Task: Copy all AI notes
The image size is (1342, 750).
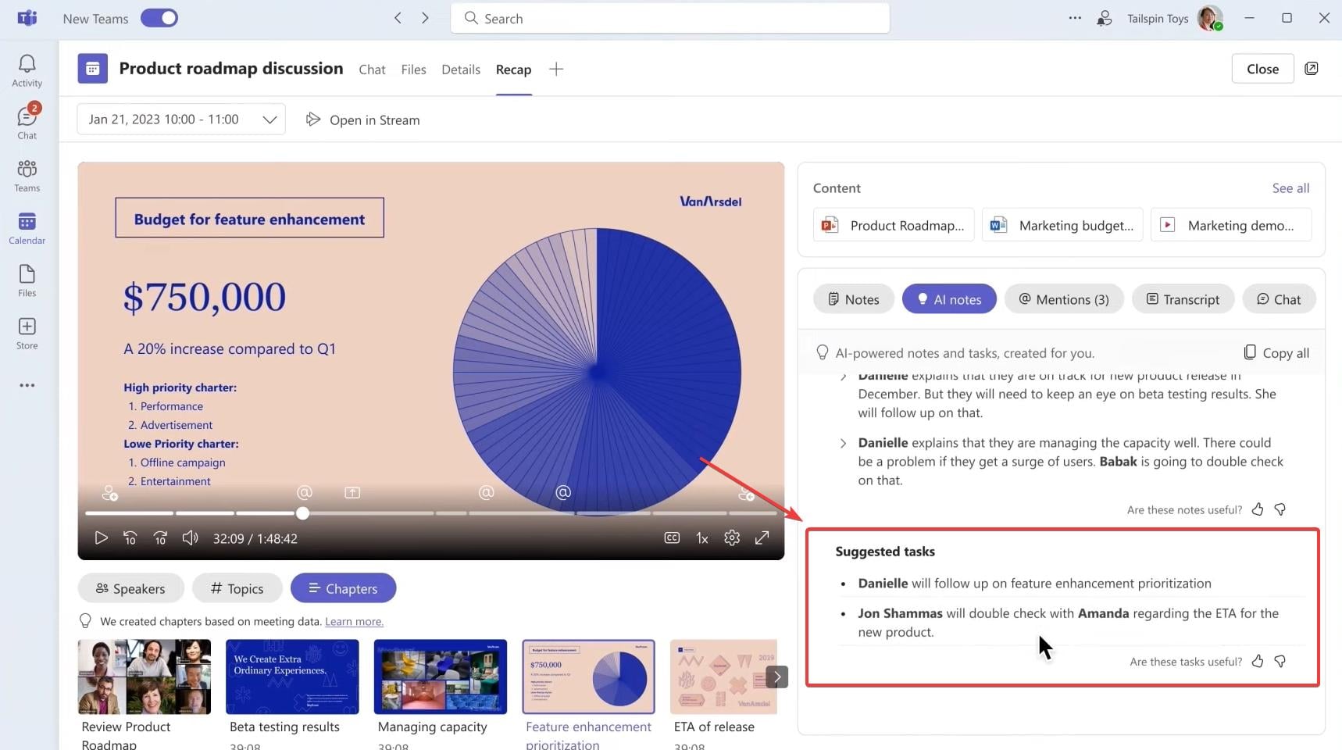Action: [x=1276, y=353]
